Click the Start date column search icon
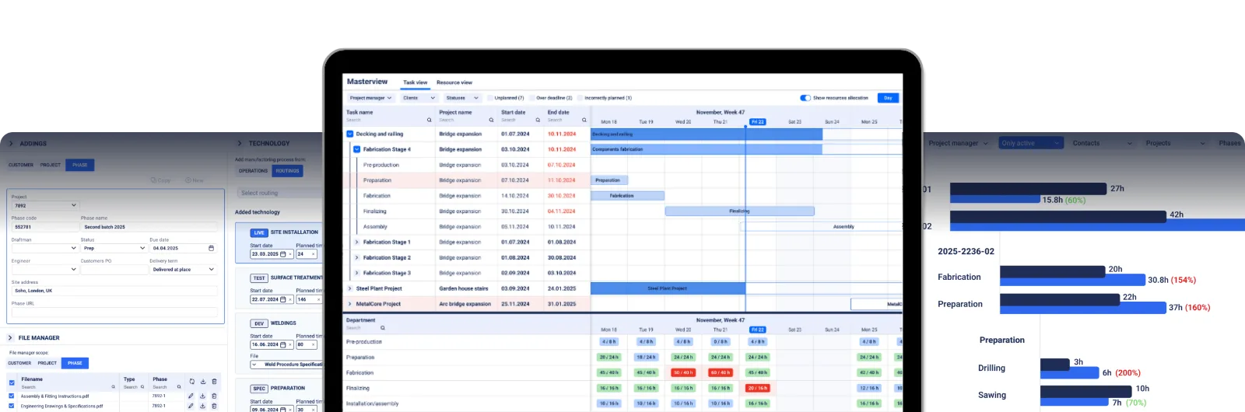 coord(538,120)
